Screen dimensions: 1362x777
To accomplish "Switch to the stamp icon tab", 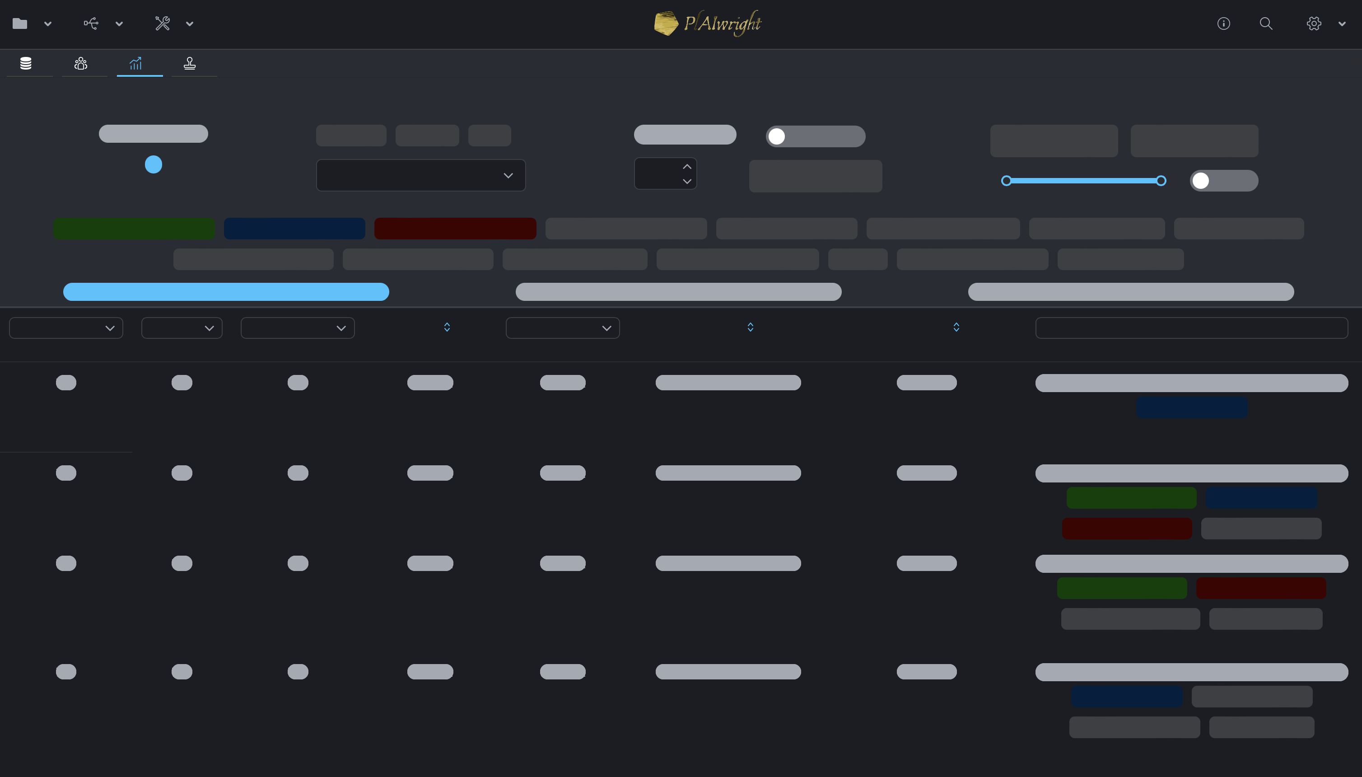I will [x=189, y=64].
